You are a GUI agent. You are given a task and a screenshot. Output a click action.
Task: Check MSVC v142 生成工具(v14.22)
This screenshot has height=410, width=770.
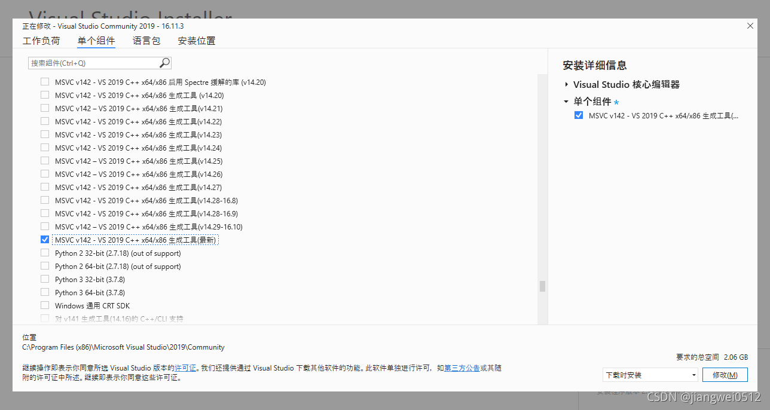point(45,121)
